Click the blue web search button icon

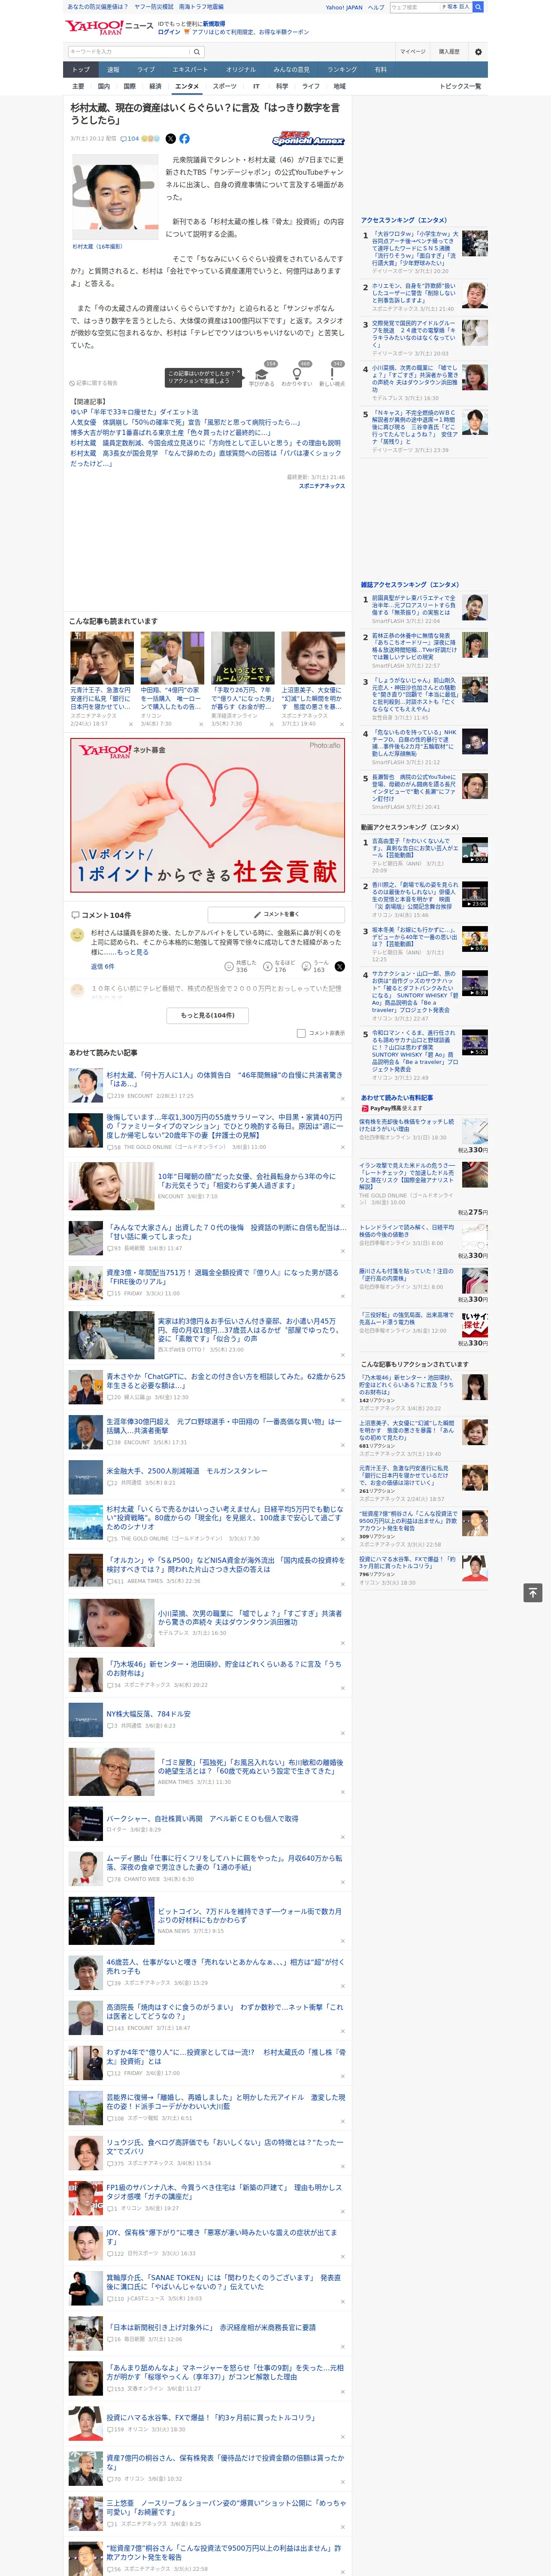click(478, 7)
